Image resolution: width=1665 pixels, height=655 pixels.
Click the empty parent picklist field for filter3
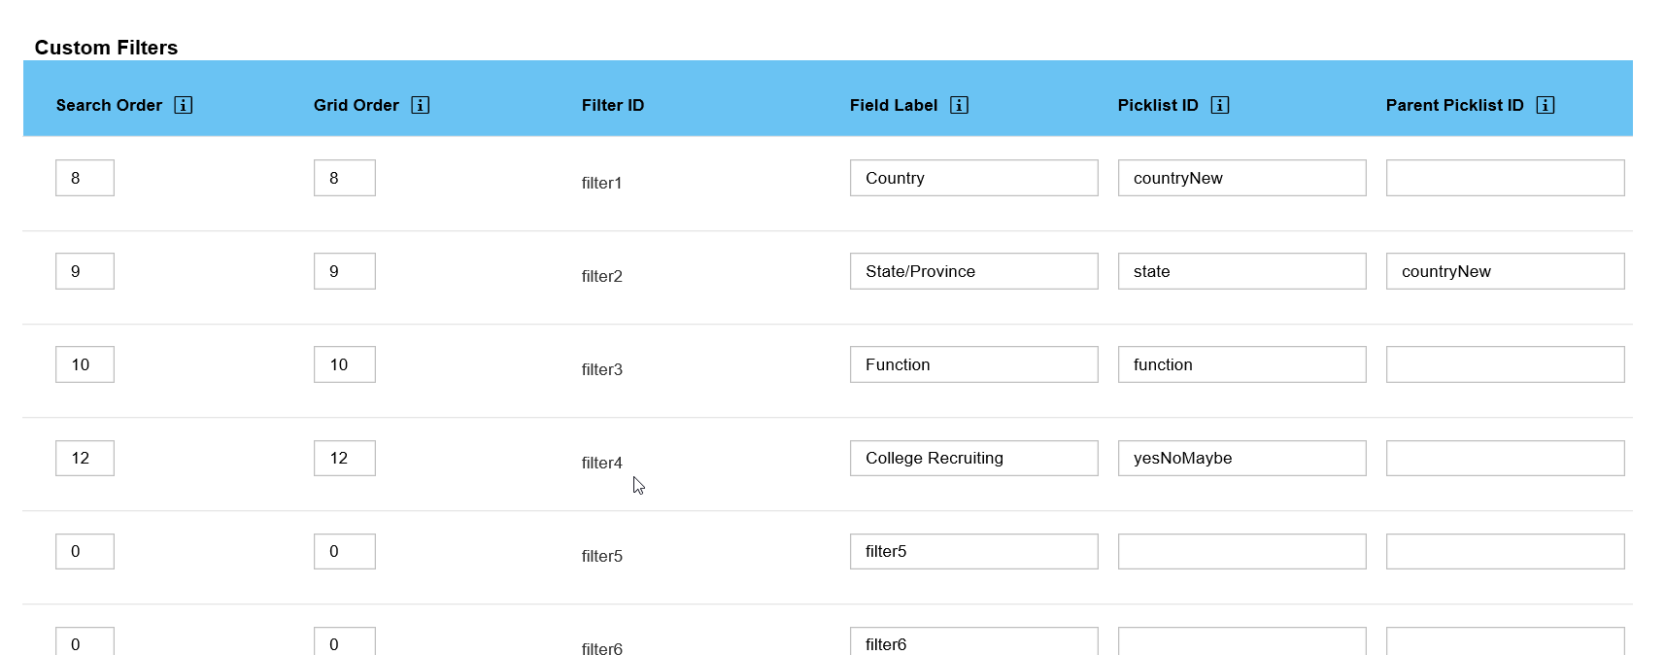[1505, 364]
